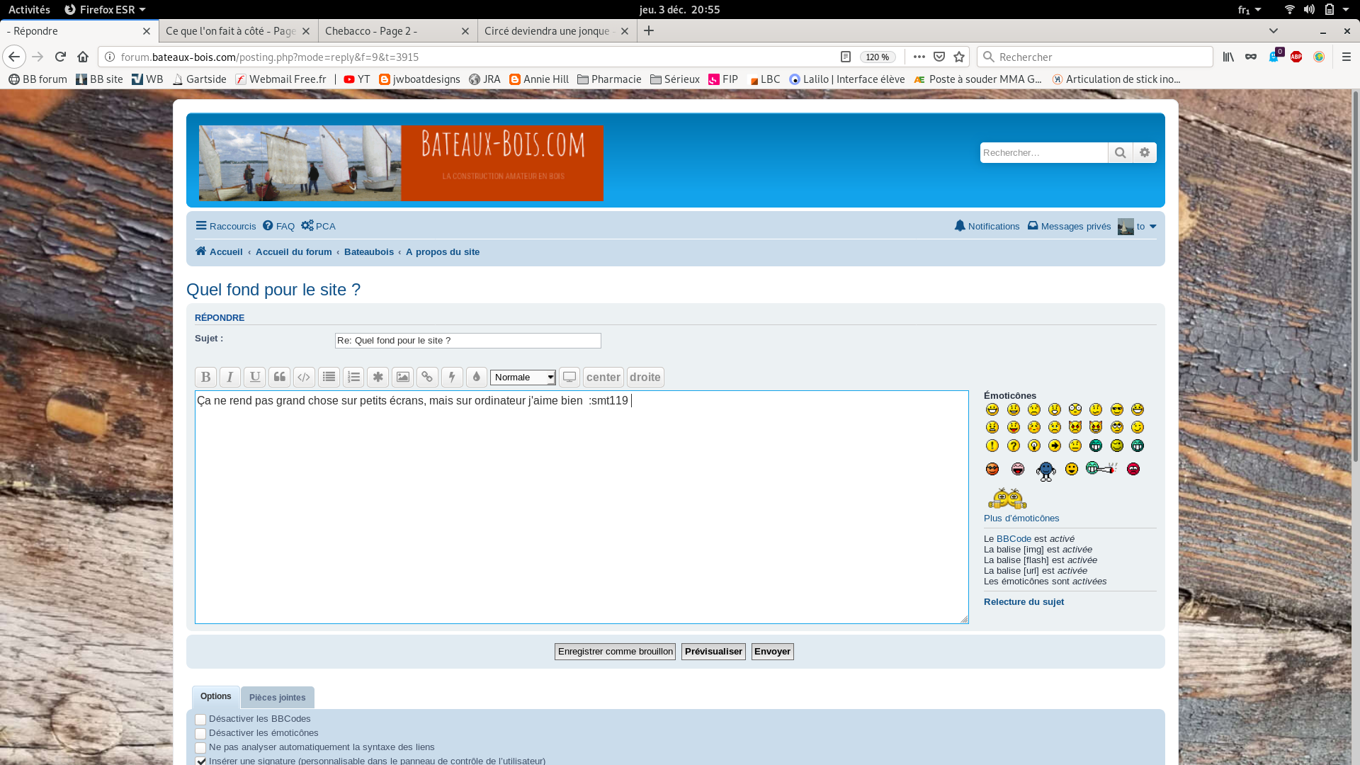The image size is (1360, 765).
Task: Click into the Sujet input field
Action: click(x=467, y=341)
